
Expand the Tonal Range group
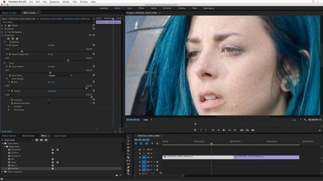(x=9, y=110)
